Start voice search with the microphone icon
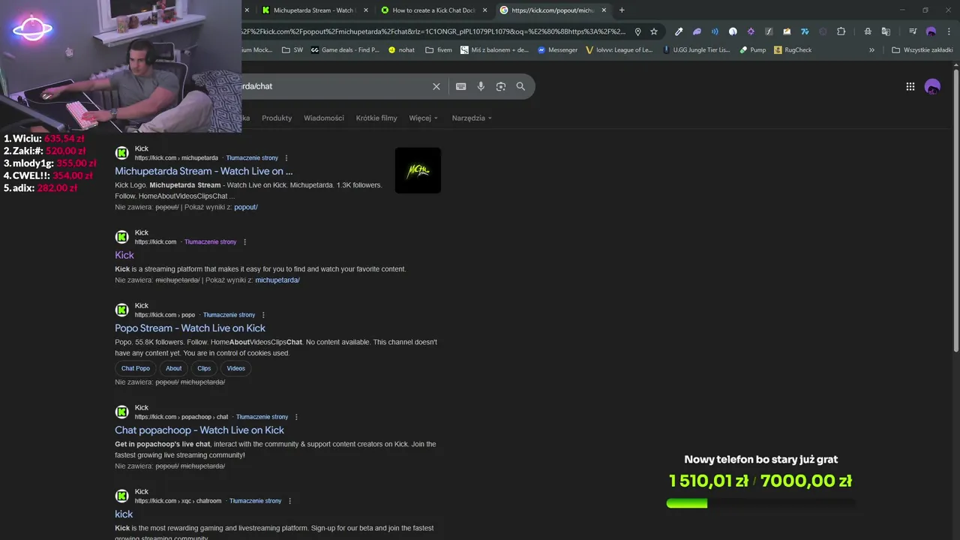 tap(481, 86)
